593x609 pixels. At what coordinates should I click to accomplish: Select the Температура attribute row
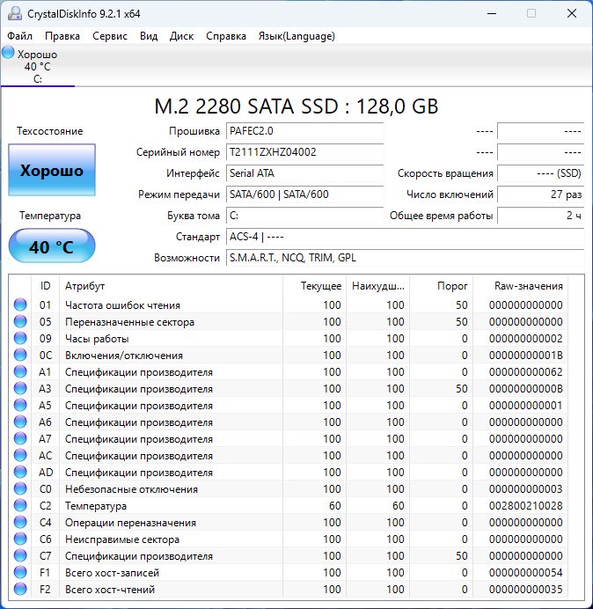point(289,505)
